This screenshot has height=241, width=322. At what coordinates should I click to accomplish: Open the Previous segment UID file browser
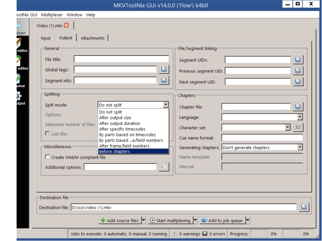tap(298, 71)
